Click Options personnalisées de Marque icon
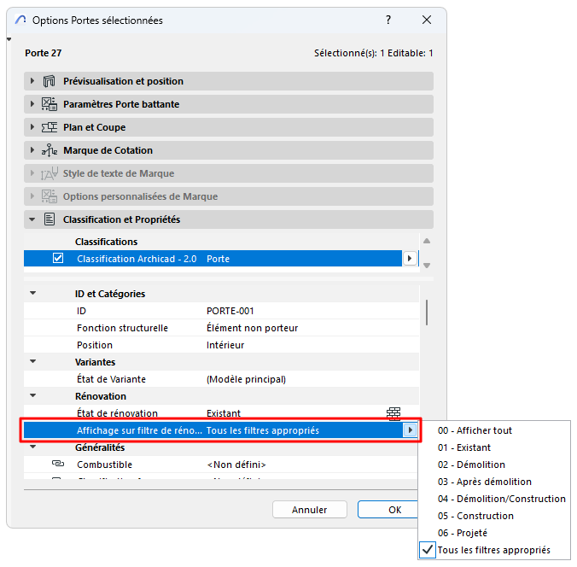 point(49,196)
